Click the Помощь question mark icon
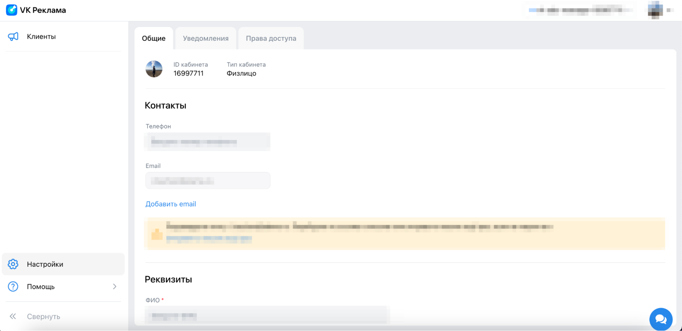682x331 pixels. 13,287
